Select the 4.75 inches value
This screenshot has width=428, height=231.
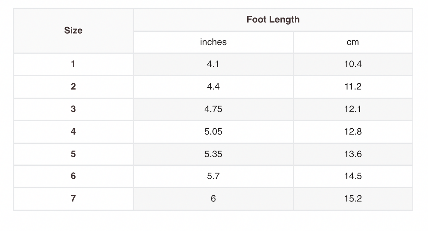(213, 109)
